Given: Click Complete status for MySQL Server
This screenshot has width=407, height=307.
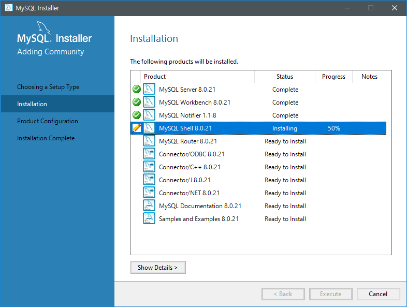Looking at the screenshot, I should (285, 90).
